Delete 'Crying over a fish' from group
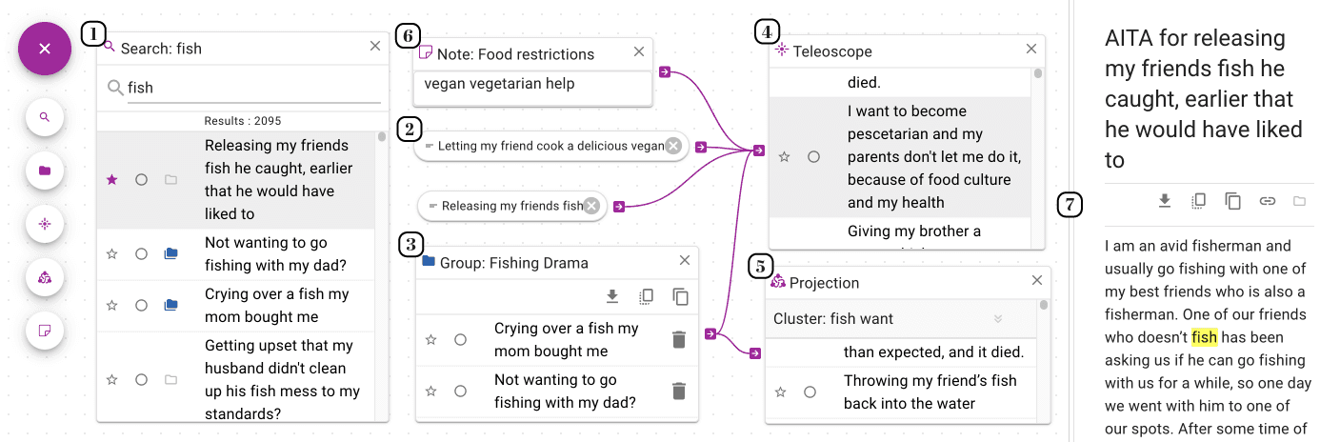 click(x=678, y=339)
